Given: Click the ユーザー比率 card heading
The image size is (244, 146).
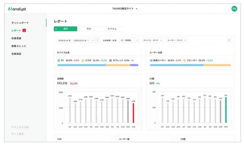Looking at the screenshot, I should pos(156,52).
